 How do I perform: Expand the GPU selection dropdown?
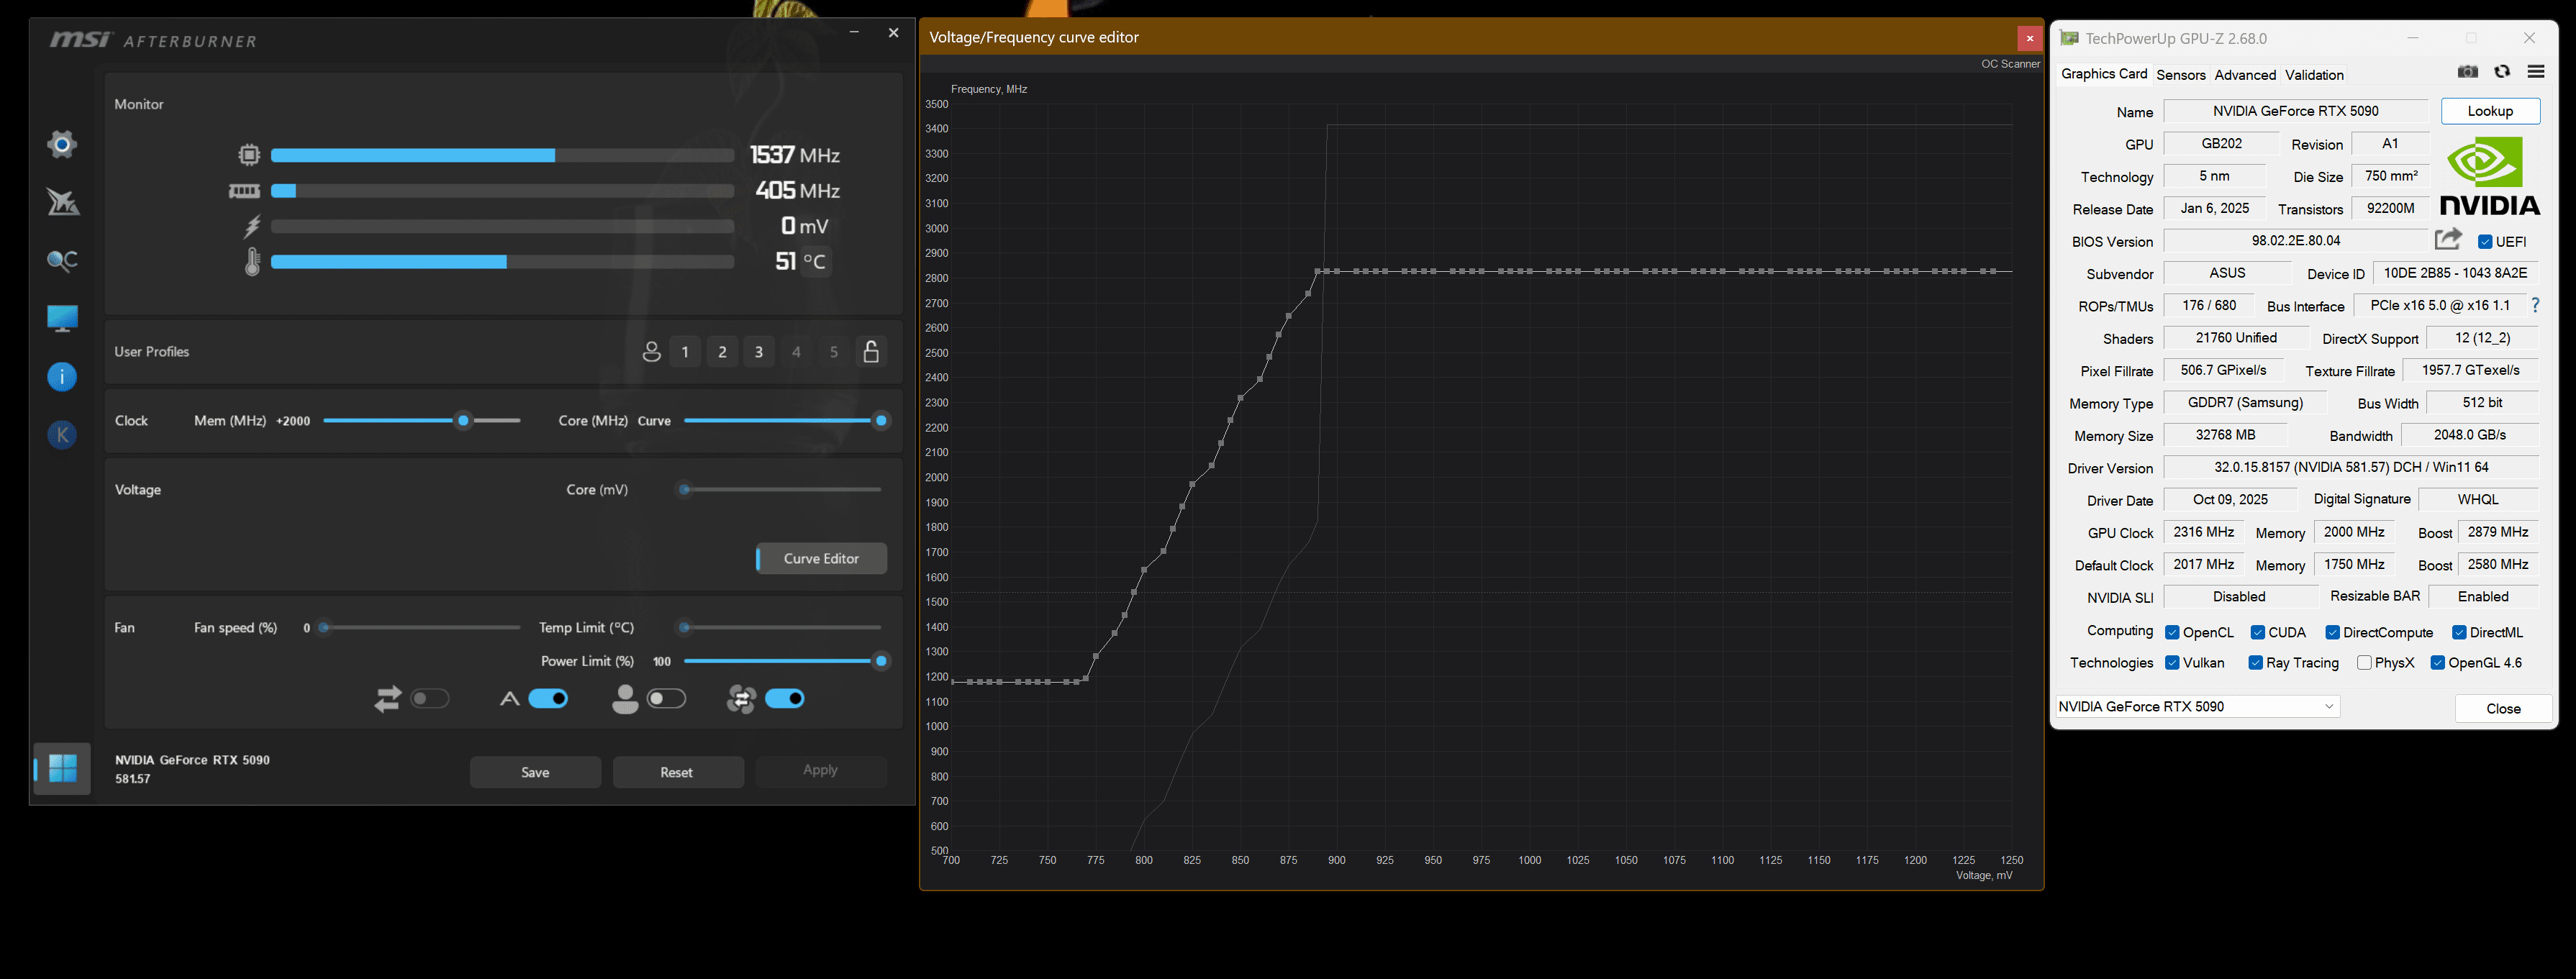[x=2329, y=706]
